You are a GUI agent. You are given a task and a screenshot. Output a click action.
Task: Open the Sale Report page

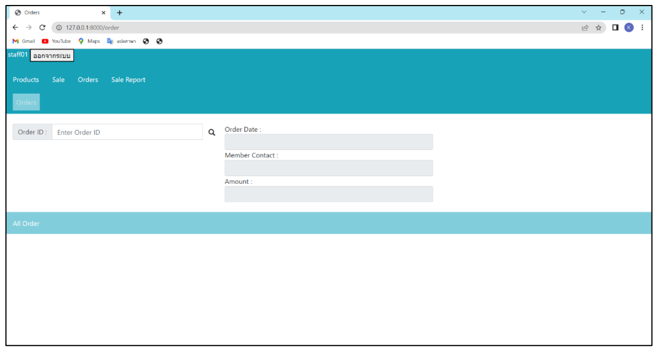[128, 80]
